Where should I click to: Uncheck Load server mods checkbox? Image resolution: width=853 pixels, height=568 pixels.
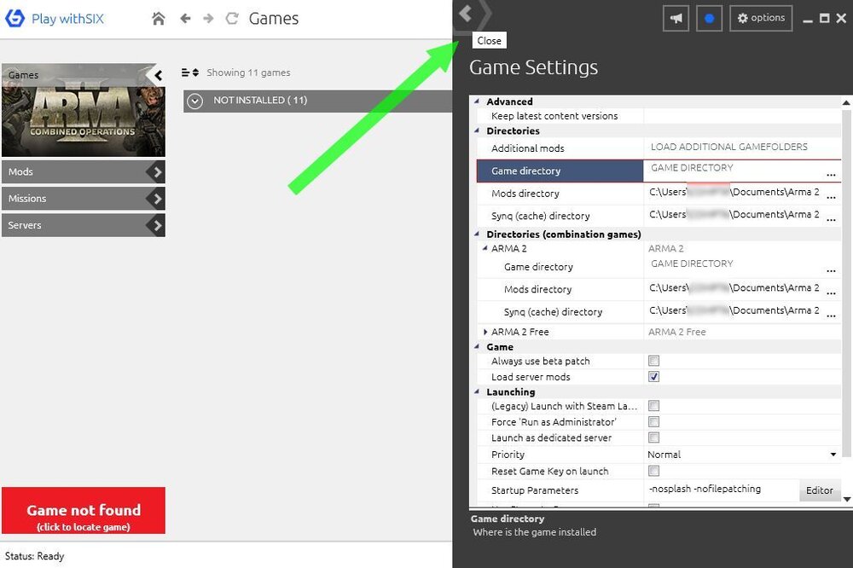[x=654, y=376]
